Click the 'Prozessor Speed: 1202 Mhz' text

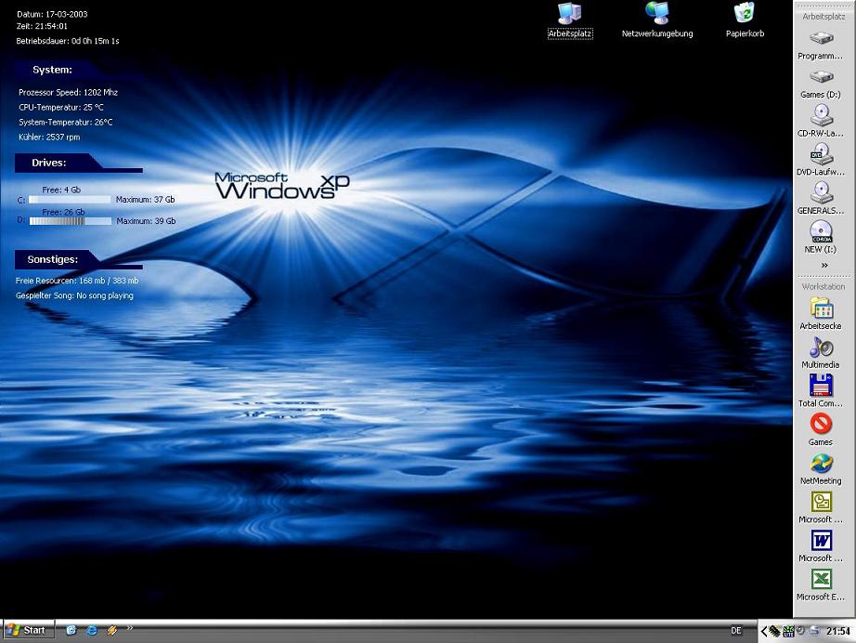click(69, 92)
